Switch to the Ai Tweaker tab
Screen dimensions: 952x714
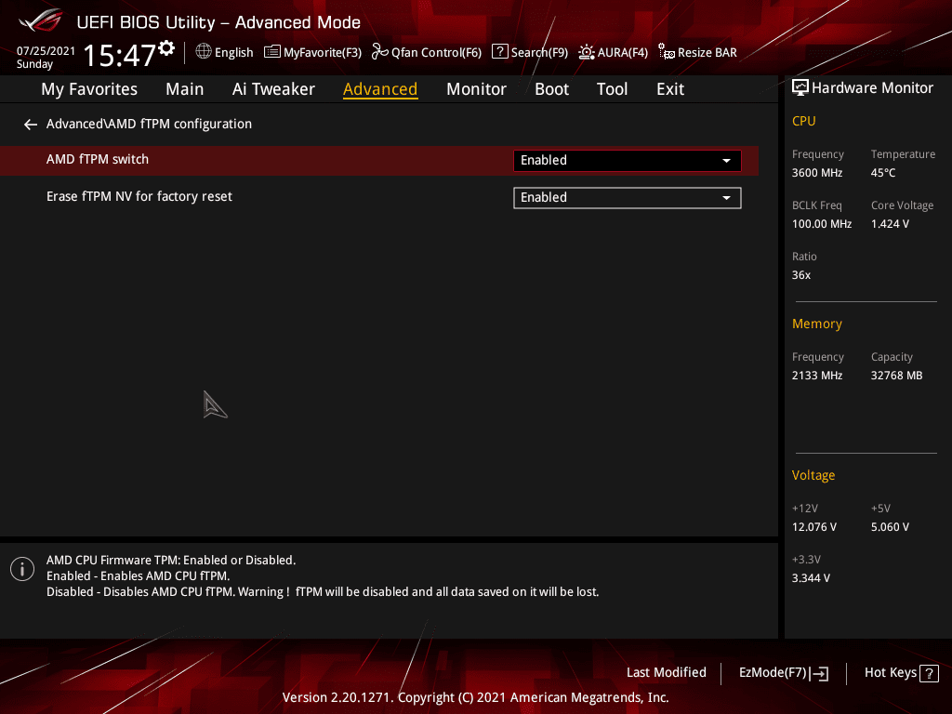(273, 89)
